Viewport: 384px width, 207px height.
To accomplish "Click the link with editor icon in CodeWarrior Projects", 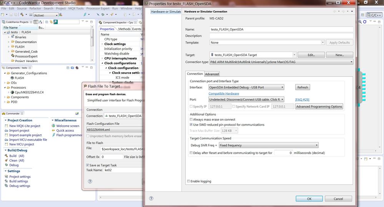I will 51,22.
